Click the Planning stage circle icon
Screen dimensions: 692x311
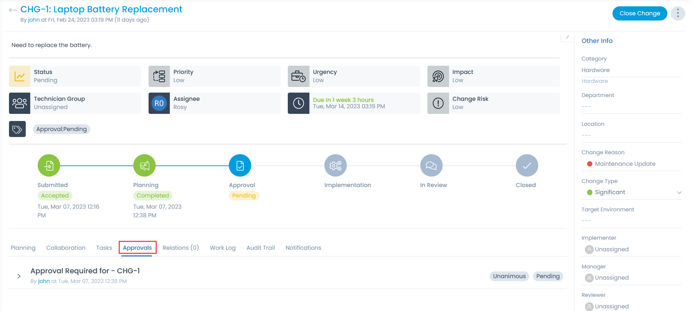point(144,165)
